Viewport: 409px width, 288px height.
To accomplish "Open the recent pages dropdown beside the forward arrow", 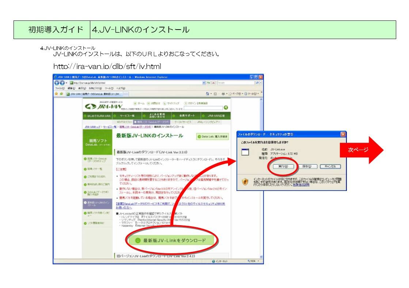I will pos(66,83).
